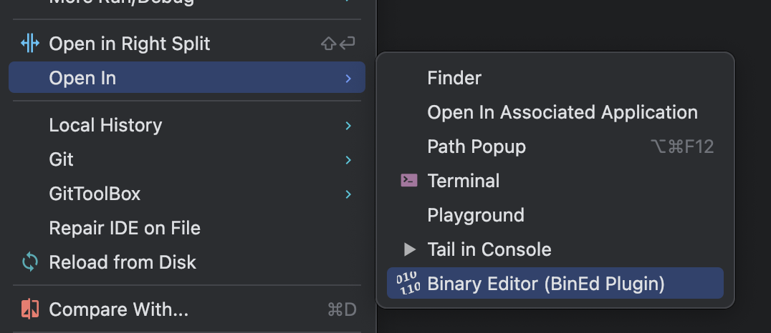Click the Terminal prompt icon
This screenshot has width=771, height=333.
(x=409, y=181)
